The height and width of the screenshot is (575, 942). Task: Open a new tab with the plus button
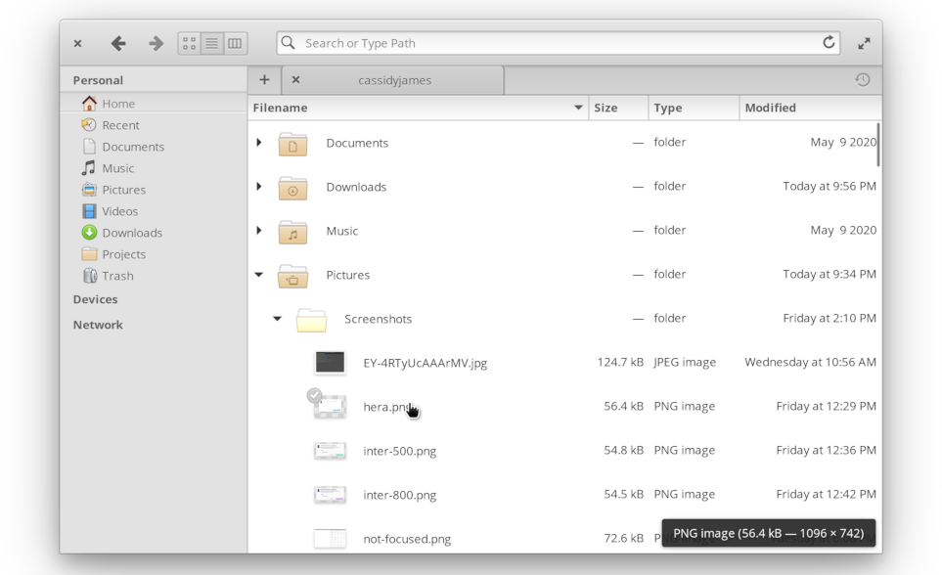pos(264,80)
